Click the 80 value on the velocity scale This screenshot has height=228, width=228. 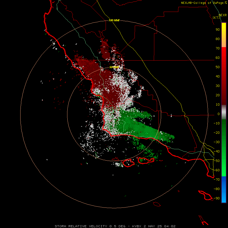(218, 39)
